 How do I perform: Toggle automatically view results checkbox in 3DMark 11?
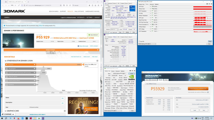tap(208, 92)
